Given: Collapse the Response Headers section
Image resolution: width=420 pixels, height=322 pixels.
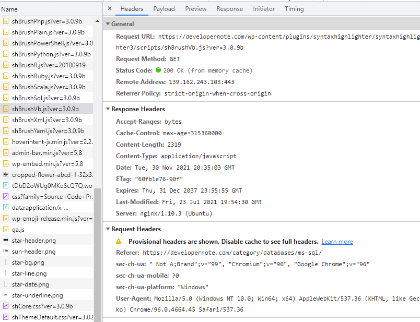Looking at the screenshot, I should pyautogui.click(x=108, y=109).
